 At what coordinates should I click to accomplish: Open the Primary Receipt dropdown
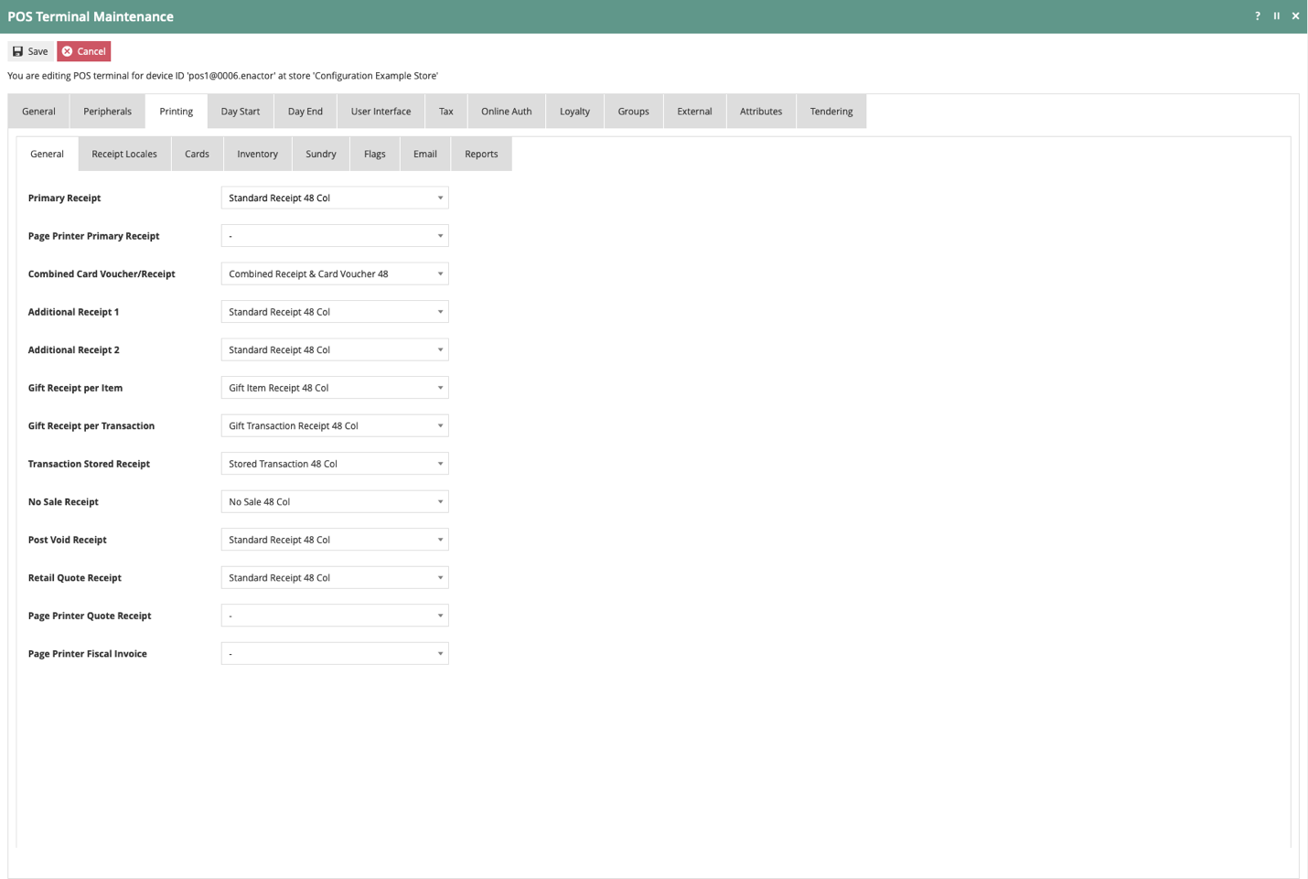335,198
